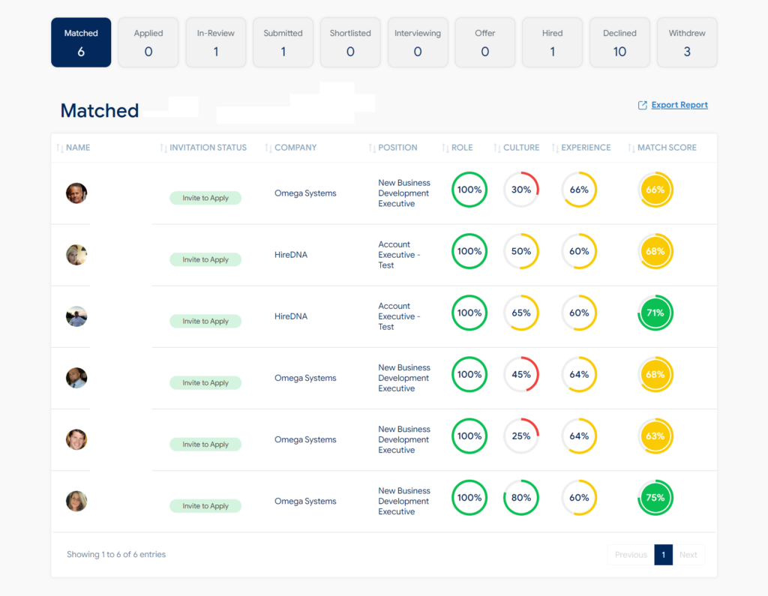Click the Invitation Status sort icon
Image resolution: width=768 pixels, height=596 pixels.
coord(163,148)
